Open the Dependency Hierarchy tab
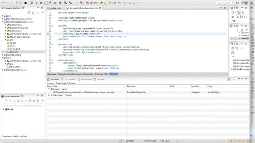This screenshot has width=255, height=143. click(x=82, y=74)
